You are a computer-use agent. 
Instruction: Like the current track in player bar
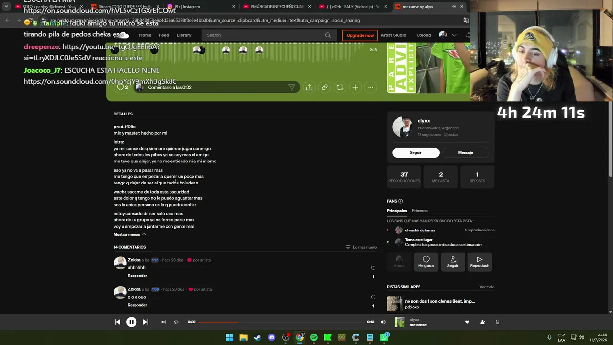click(467, 322)
